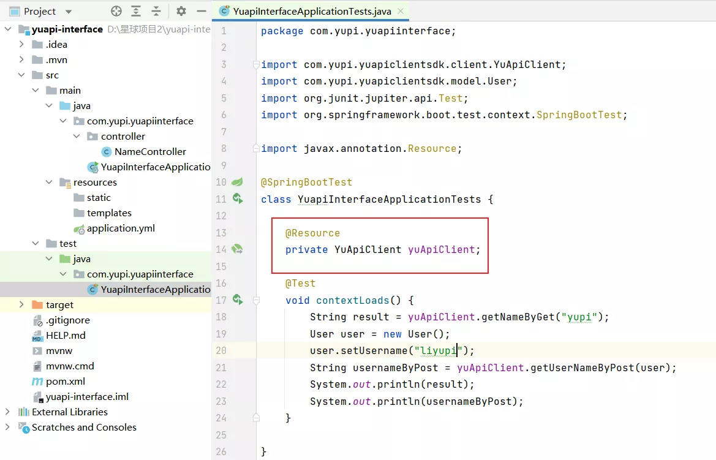
Task: Select the mvnw file
Action: click(59, 351)
